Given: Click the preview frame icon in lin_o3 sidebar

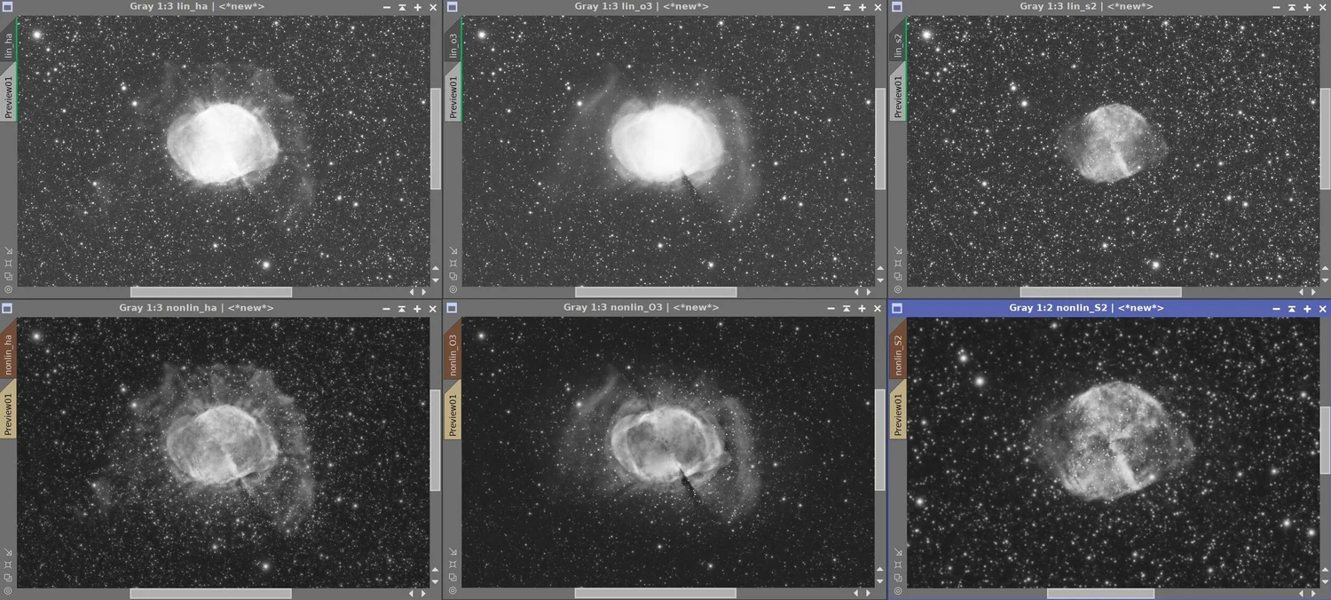Looking at the screenshot, I should tap(453, 263).
